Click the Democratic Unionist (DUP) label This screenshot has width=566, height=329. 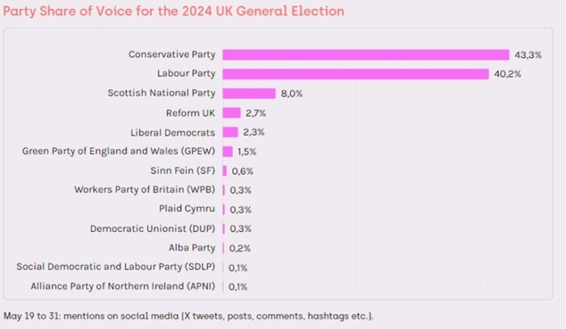[x=153, y=228]
